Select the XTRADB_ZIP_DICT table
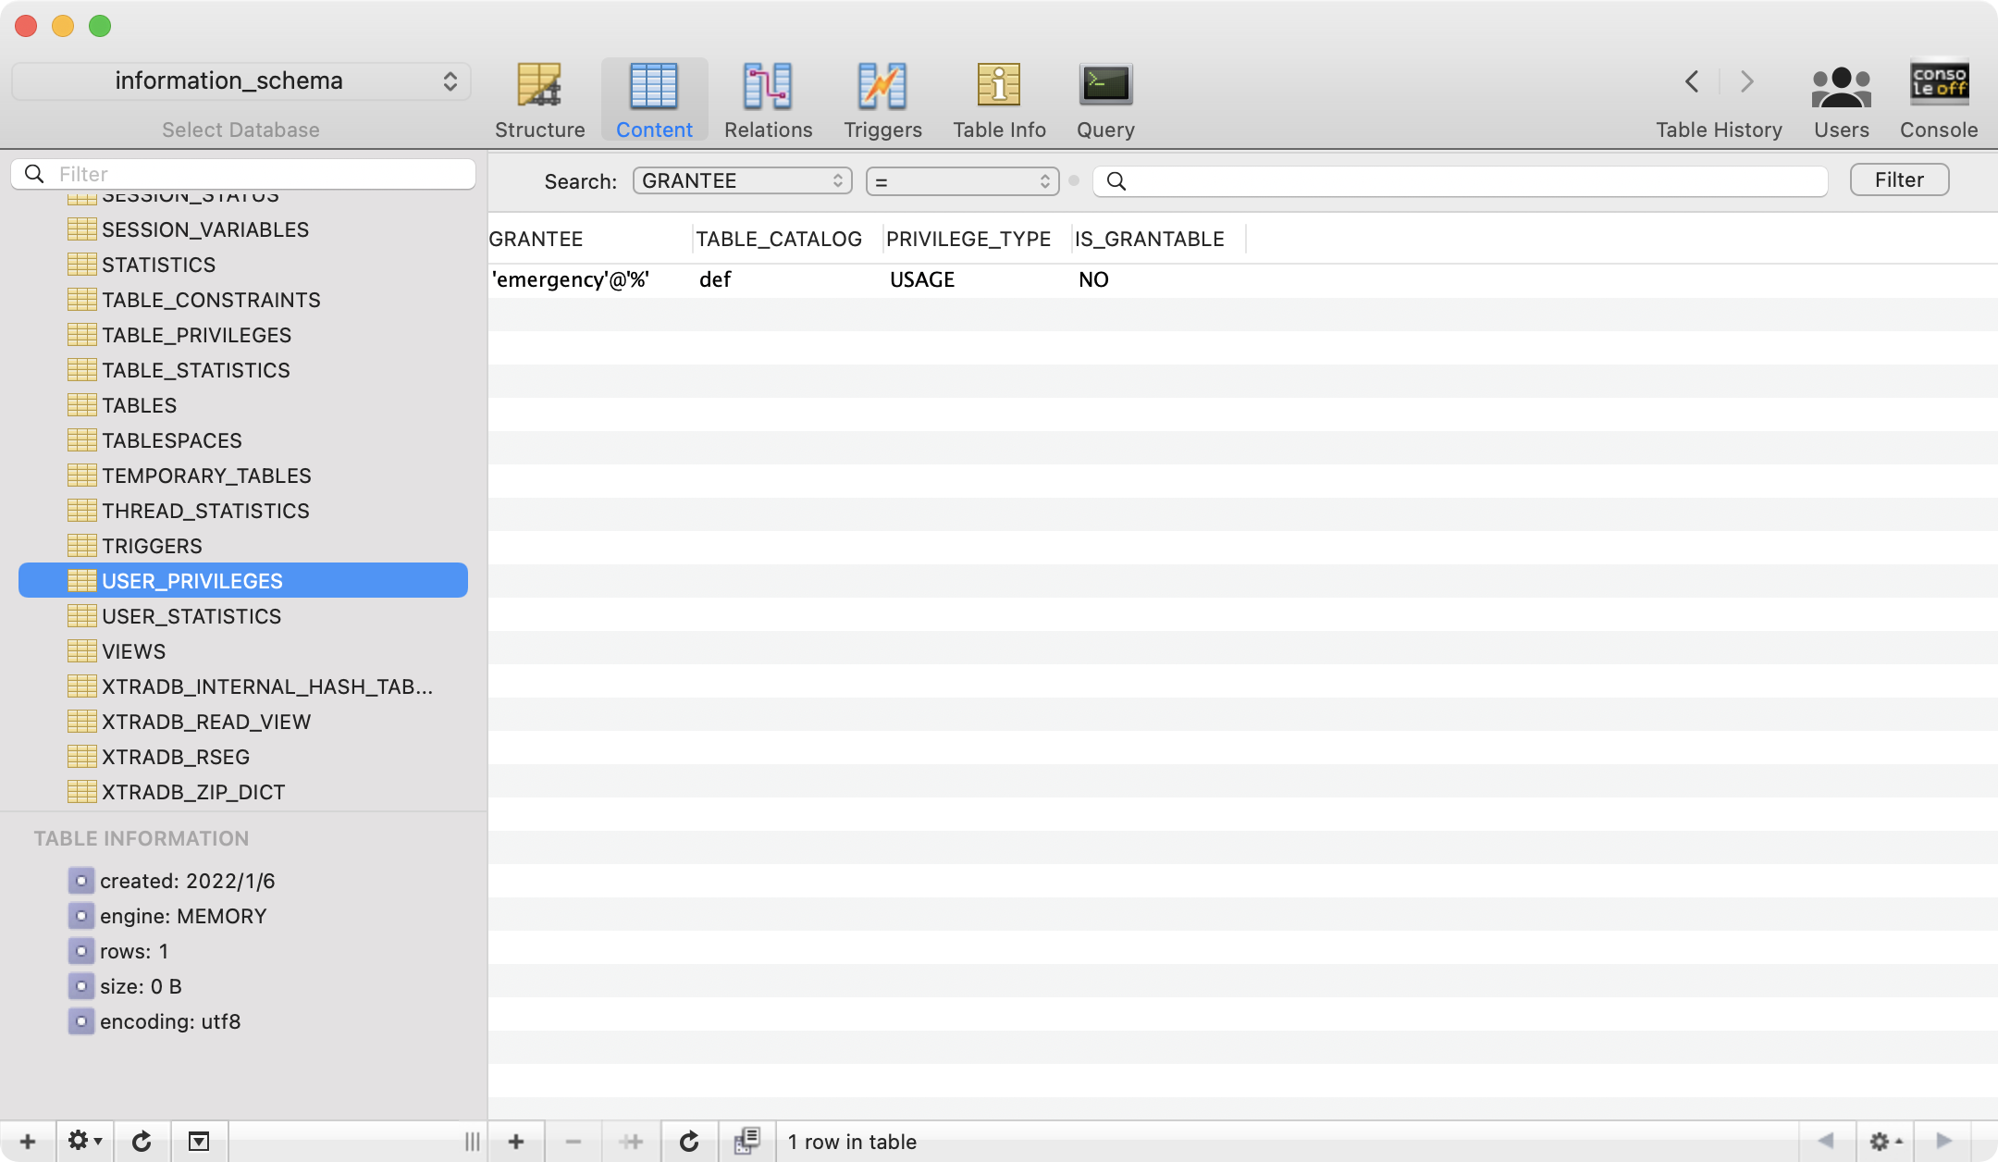The image size is (1998, 1162). [243, 792]
